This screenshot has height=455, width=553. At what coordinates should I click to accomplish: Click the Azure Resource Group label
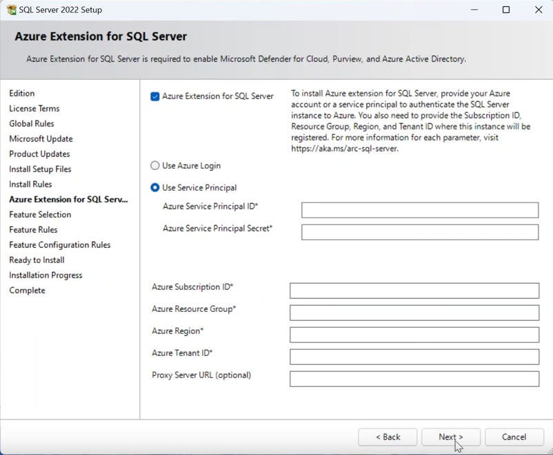[194, 309]
